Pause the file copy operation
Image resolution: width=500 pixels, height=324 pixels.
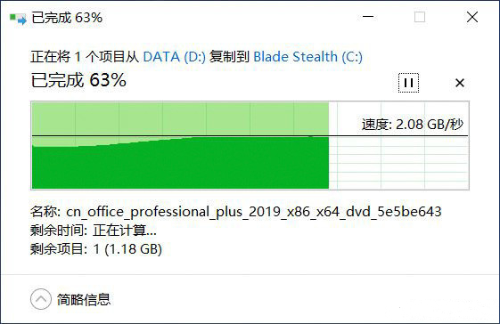[x=408, y=83]
